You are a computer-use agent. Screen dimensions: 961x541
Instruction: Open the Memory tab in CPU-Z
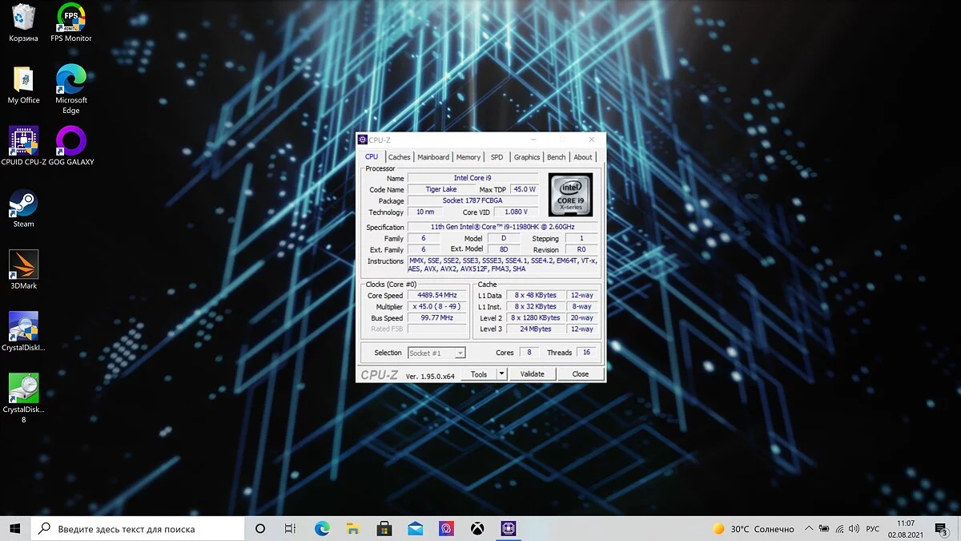tap(468, 157)
